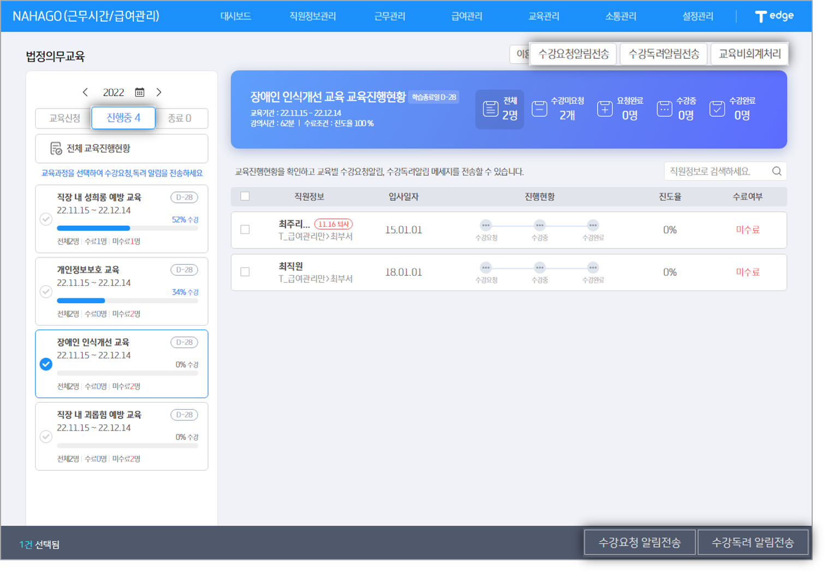The width and height of the screenshot is (828, 575).
Task: Click 수강중 step dot for 최주리
Action: click(x=539, y=225)
